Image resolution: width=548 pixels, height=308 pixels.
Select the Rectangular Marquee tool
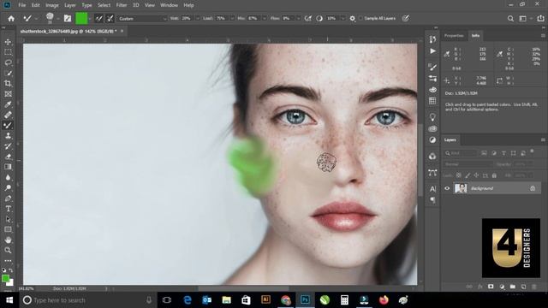point(8,52)
